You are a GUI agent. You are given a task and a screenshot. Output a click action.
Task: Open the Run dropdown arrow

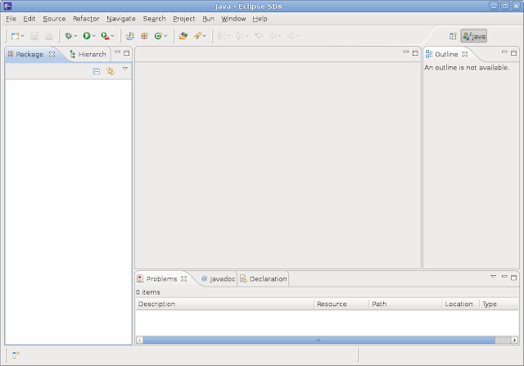(x=94, y=36)
